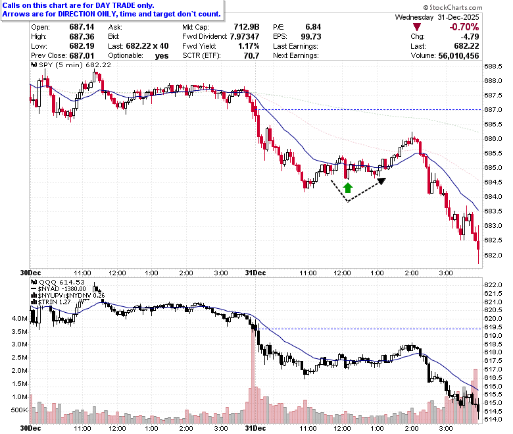The width and height of the screenshot is (513, 434).
Task: Click the black dashed arrowhead near 1:00
Action: [x=382, y=181]
